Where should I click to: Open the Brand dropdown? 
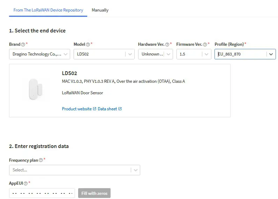pyautogui.click(x=39, y=54)
